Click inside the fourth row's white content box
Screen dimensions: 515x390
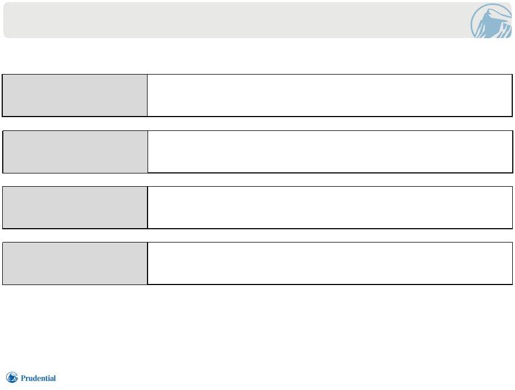tap(330, 263)
